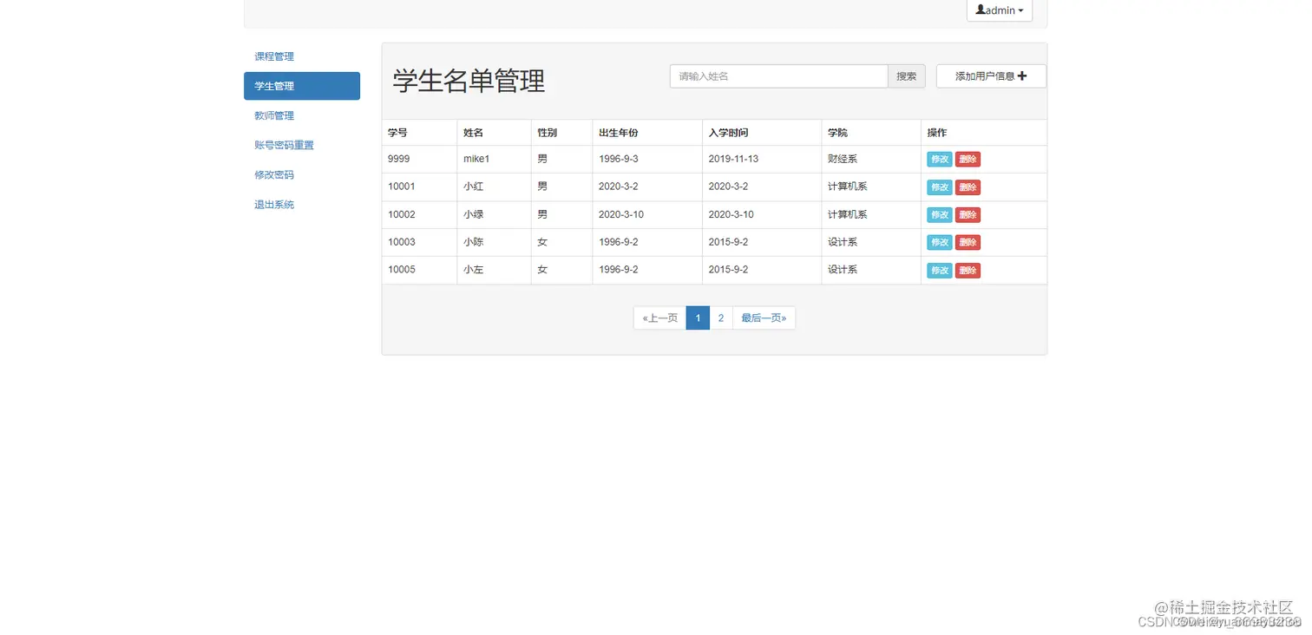Screen dimensions: 1312x635
Task: Click 添加用户信息 button
Action: tap(991, 76)
